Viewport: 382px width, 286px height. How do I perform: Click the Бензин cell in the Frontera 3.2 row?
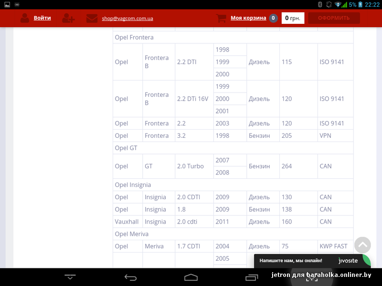click(263, 136)
